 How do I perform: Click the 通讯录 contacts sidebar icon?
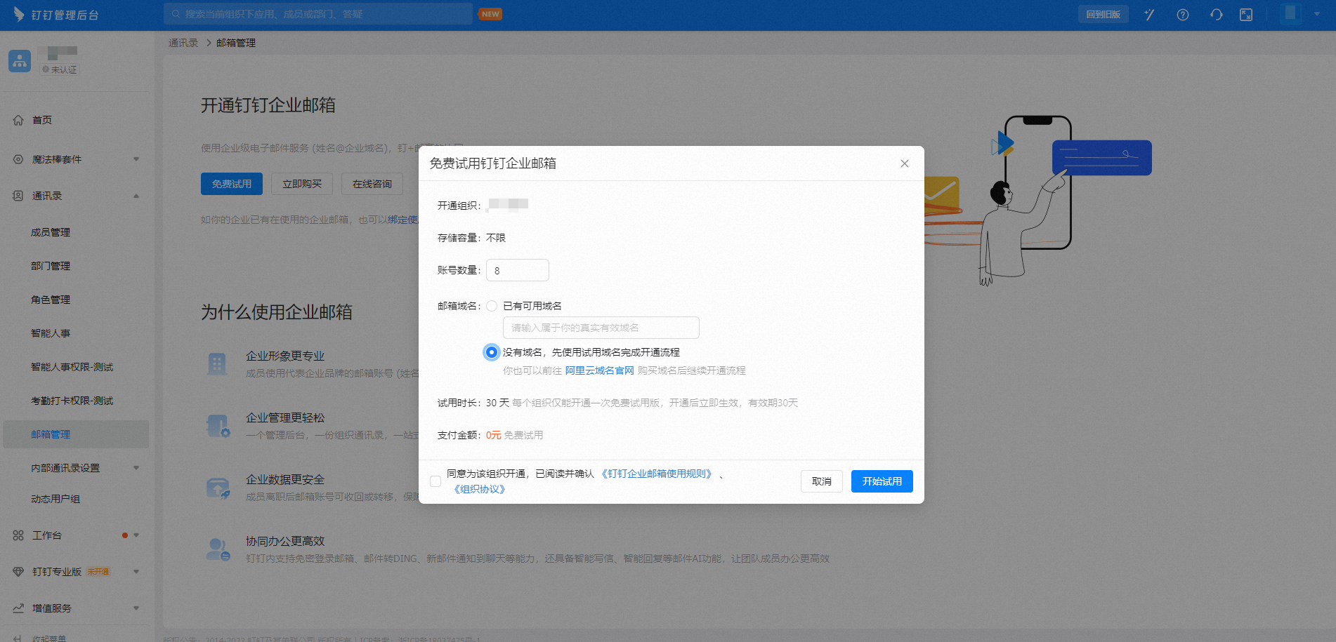pos(18,196)
